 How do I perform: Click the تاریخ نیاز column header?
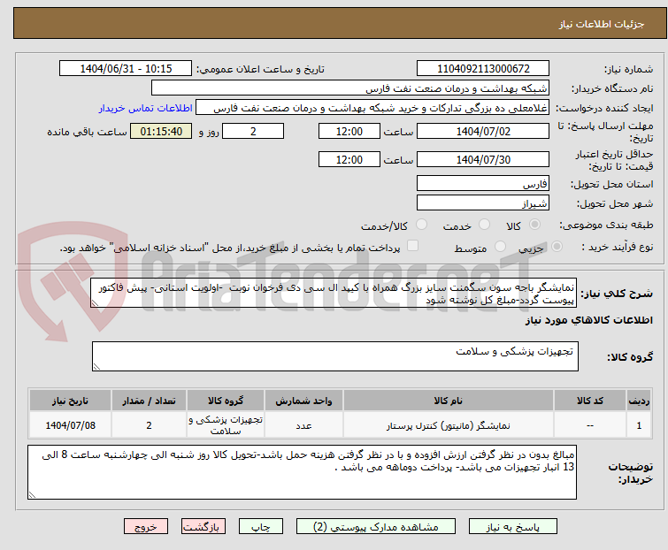[x=70, y=401]
